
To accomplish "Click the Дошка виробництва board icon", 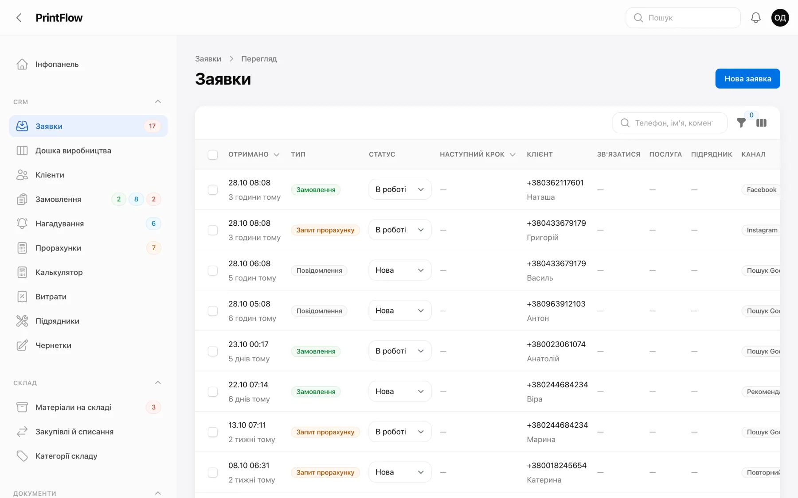I will coord(22,151).
